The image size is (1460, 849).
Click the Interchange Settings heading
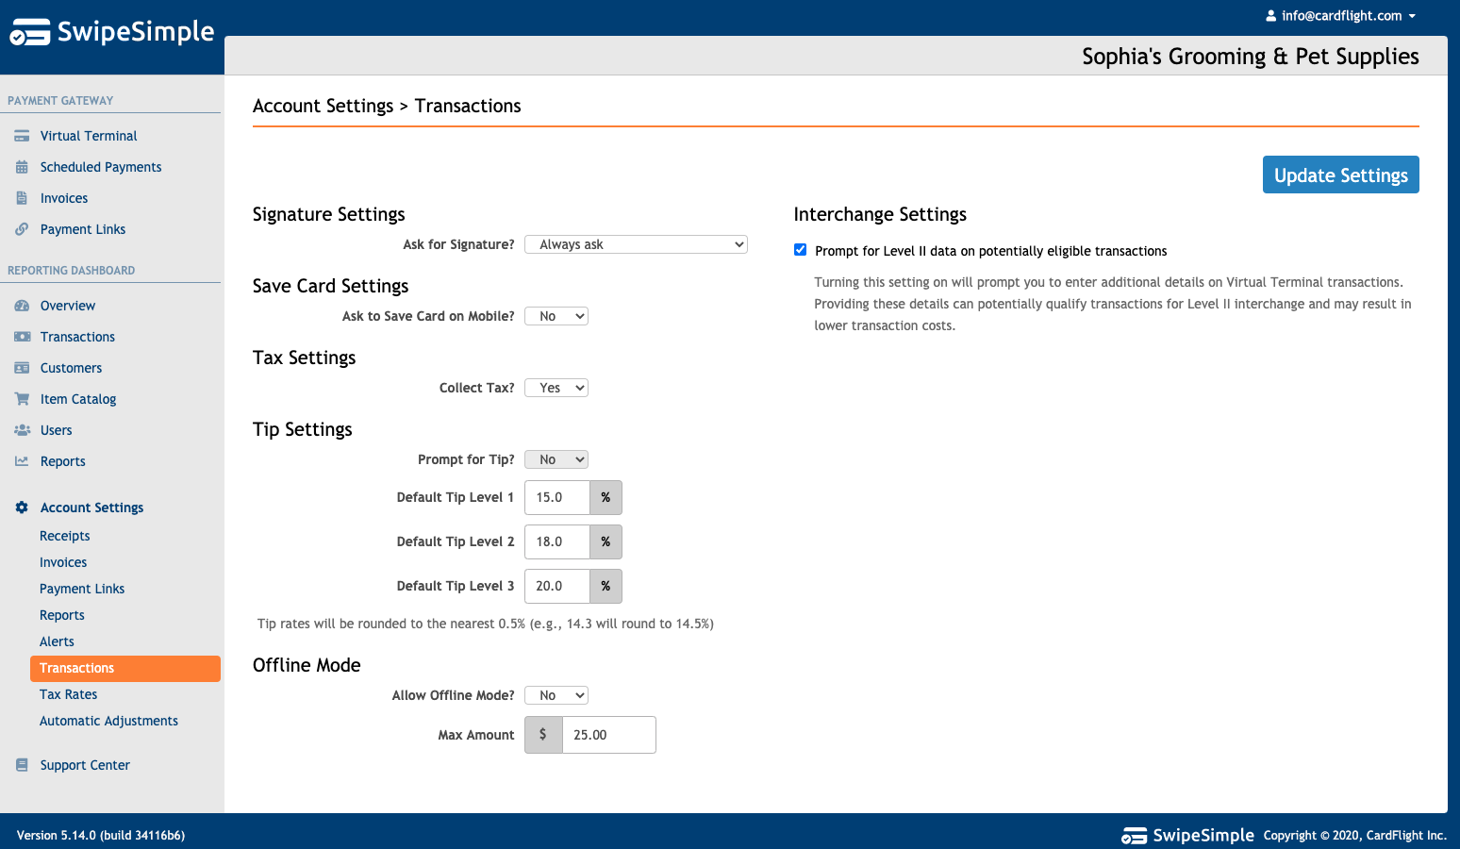[x=880, y=214]
